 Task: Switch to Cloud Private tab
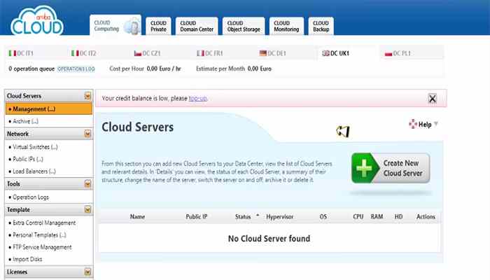(x=158, y=27)
